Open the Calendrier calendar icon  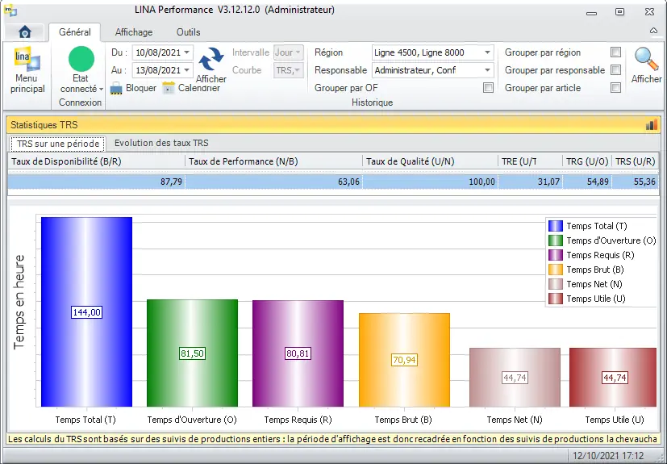[169, 88]
